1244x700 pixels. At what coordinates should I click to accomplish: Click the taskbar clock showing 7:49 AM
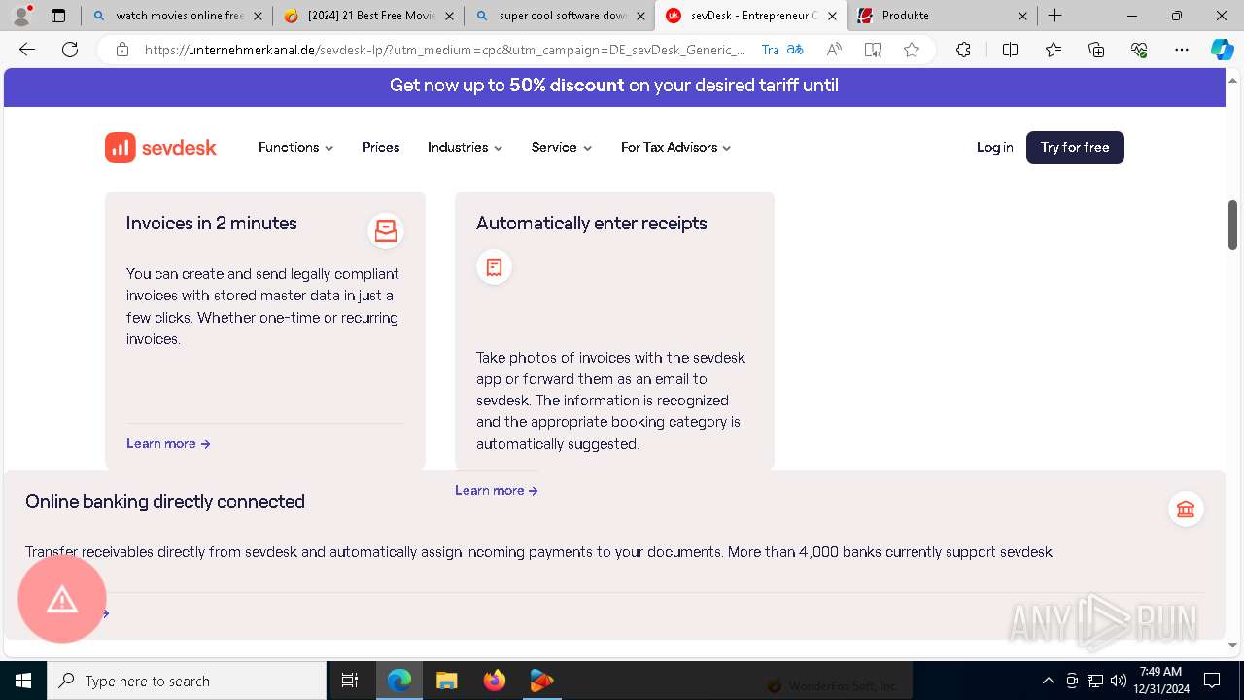click(x=1160, y=681)
